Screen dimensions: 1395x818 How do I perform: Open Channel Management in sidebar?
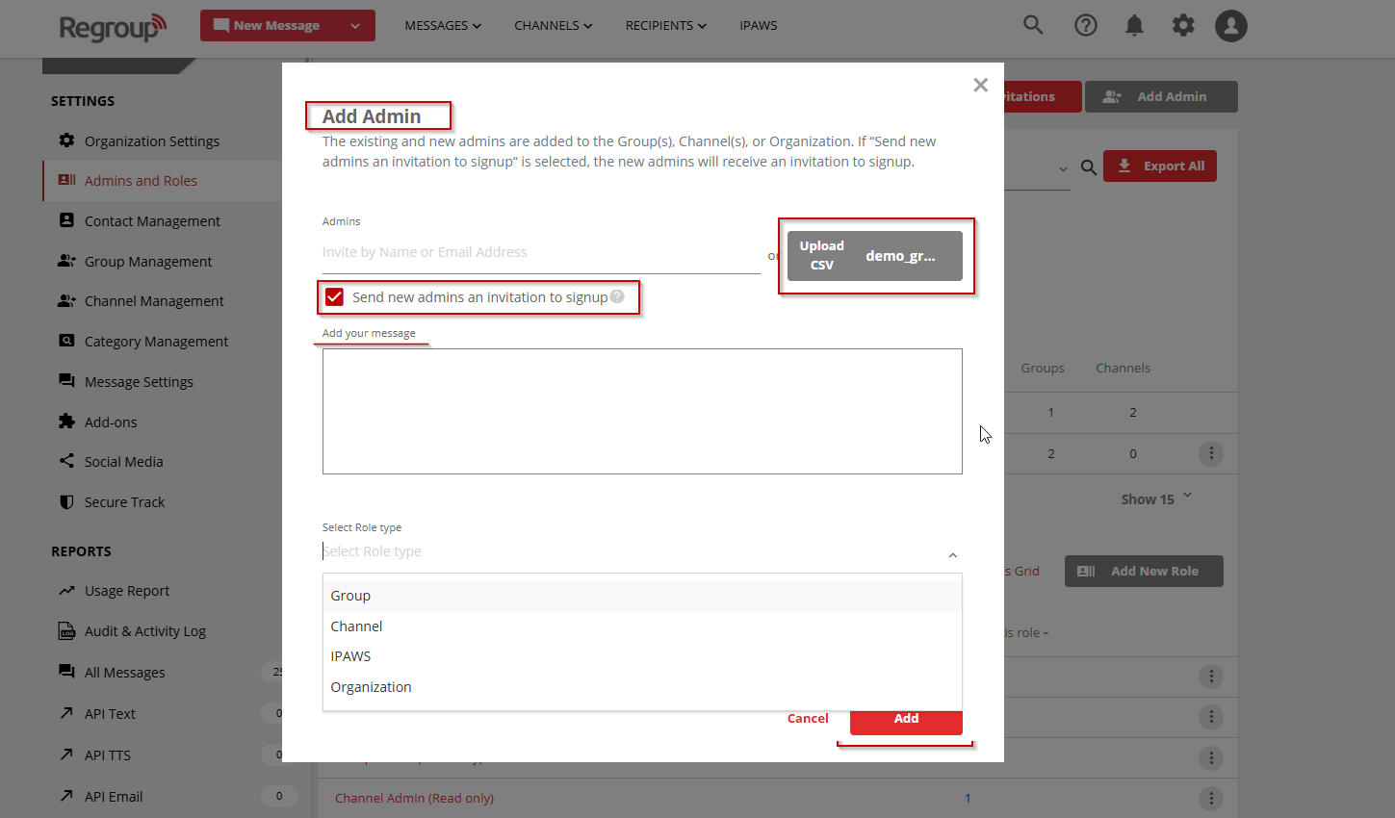click(x=154, y=301)
